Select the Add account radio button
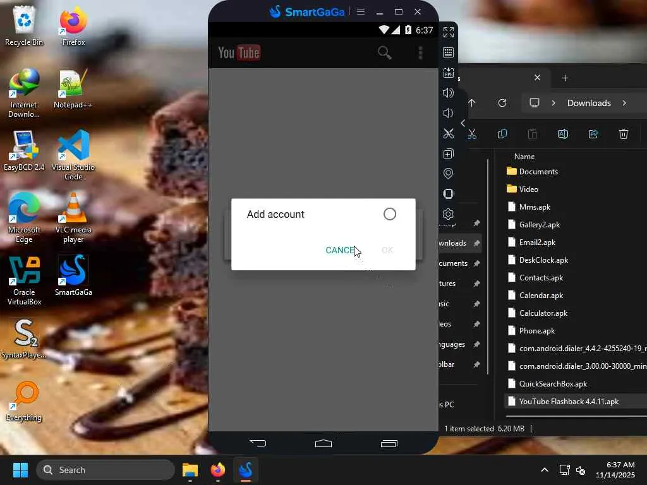This screenshot has height=485, width=647. coord(390,214)
